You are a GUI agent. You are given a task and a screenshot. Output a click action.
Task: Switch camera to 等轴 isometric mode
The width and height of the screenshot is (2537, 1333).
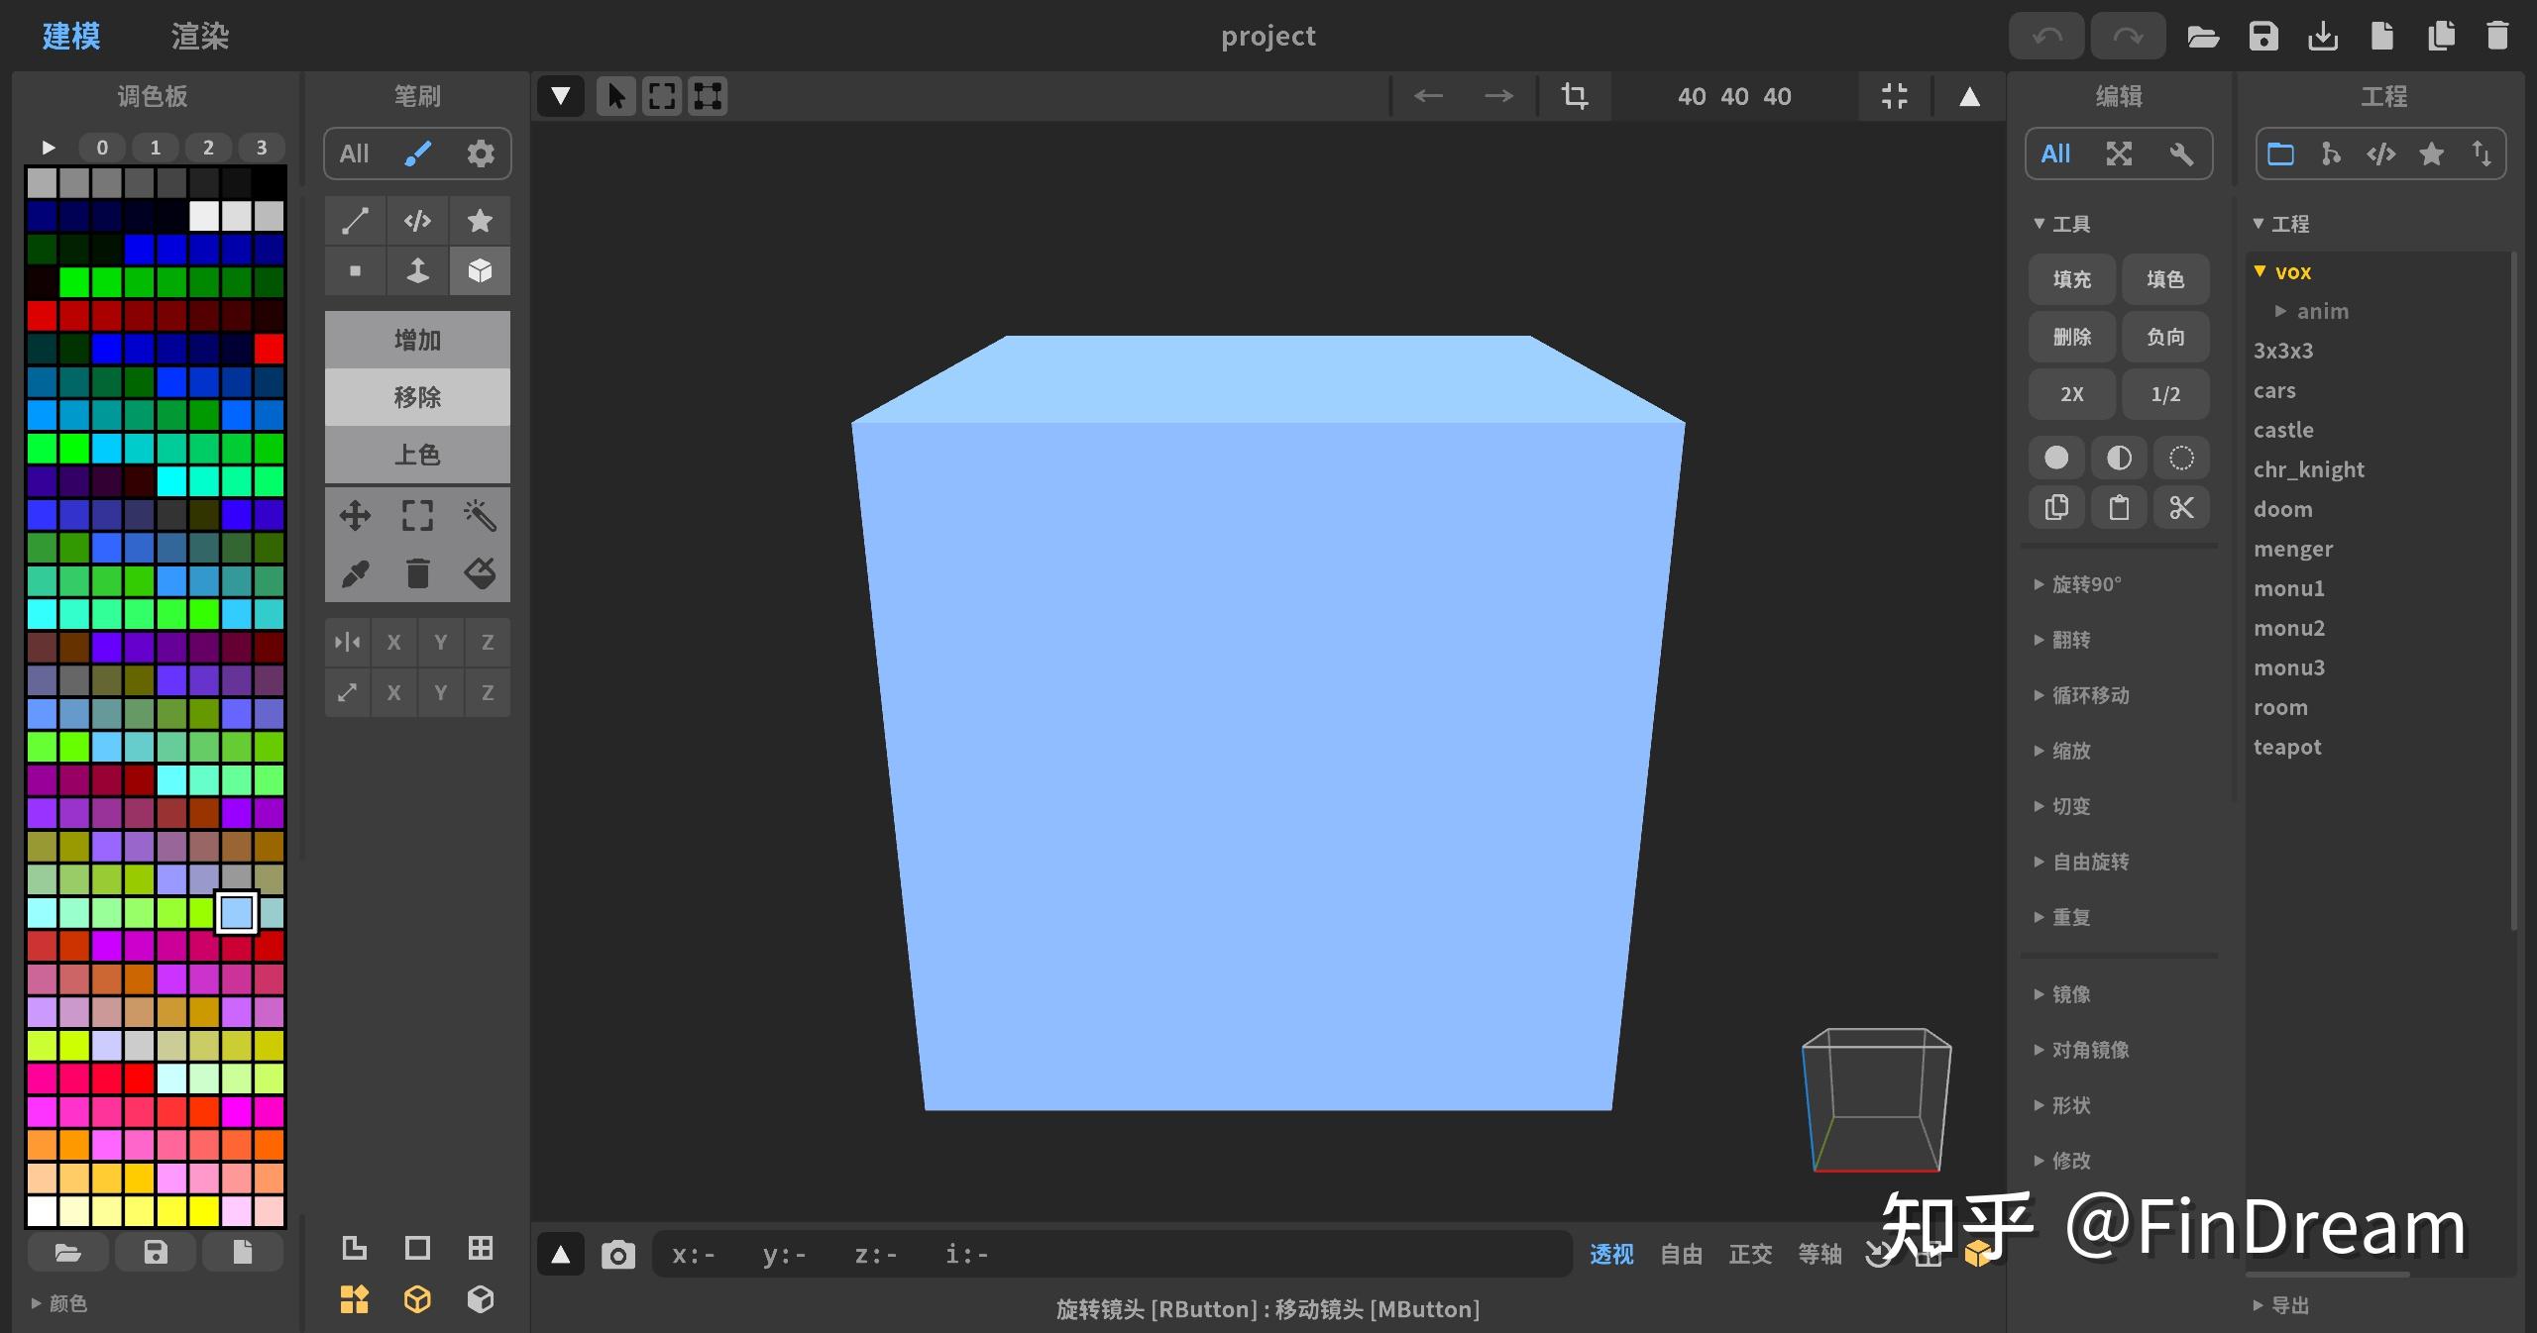[1820, 1255]
